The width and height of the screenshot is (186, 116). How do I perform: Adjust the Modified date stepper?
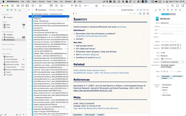[x=180, y=48]
